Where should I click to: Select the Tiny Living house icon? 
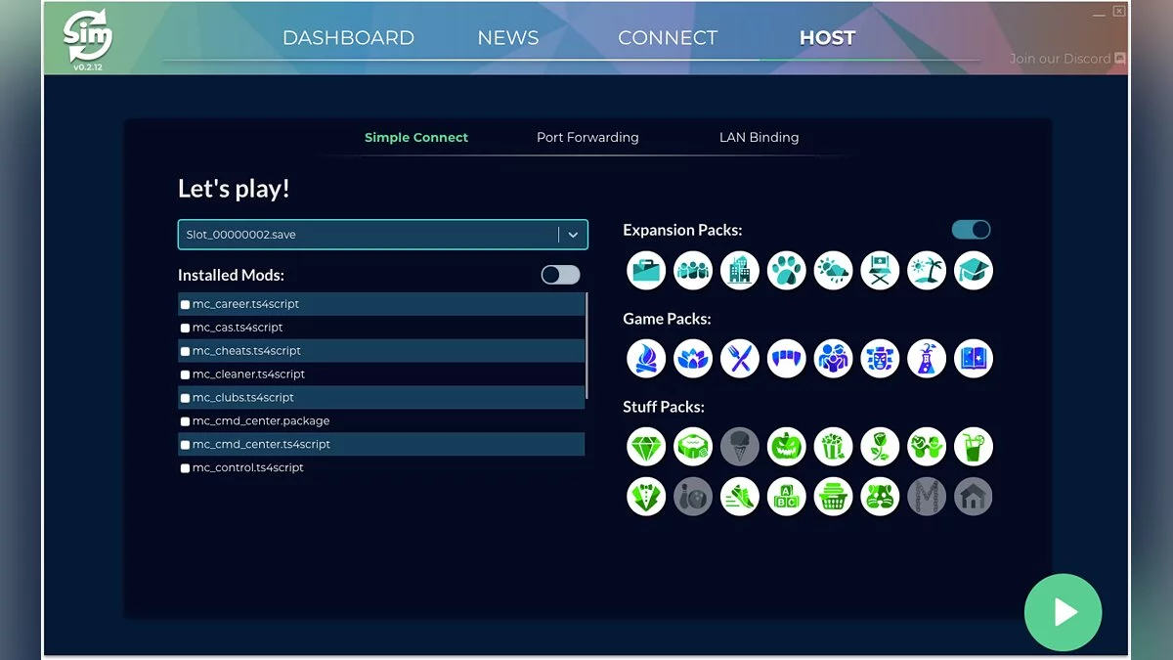973,497
